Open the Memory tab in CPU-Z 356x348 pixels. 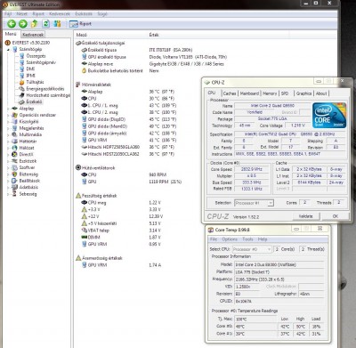(270, 93)
